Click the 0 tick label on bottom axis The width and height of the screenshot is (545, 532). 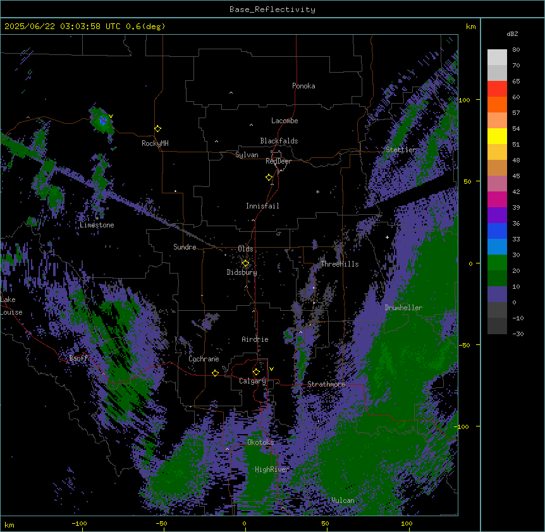(245, 523)
